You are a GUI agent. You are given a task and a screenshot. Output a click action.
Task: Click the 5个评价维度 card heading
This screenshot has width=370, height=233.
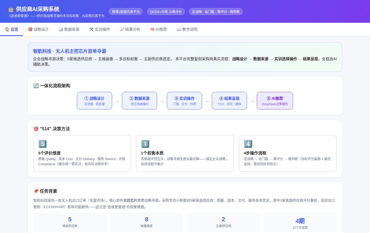tap(49, 153)
